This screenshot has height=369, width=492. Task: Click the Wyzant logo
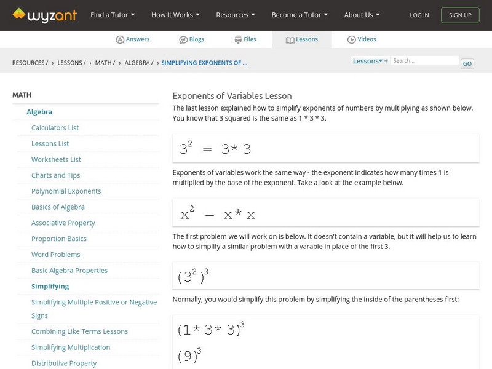[x=44, y=15]
